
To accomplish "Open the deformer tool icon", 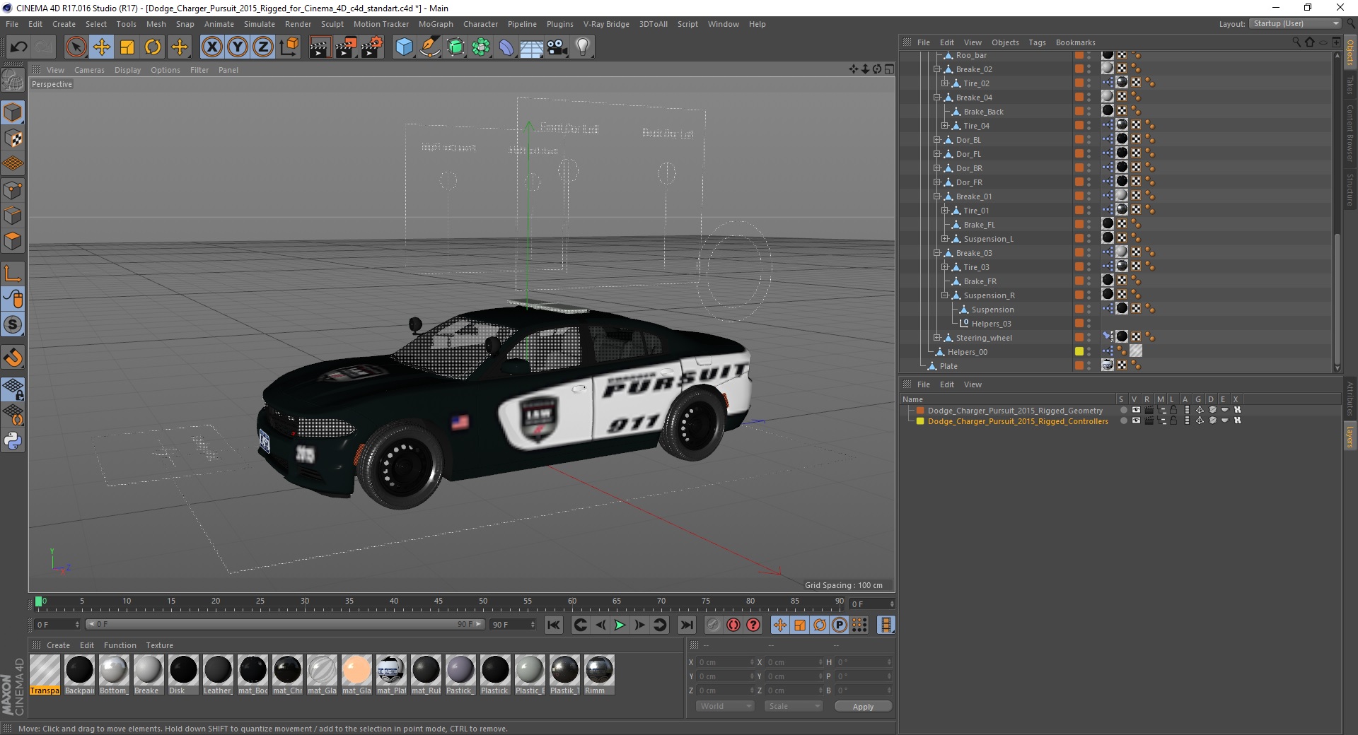I will pos(506,47).
